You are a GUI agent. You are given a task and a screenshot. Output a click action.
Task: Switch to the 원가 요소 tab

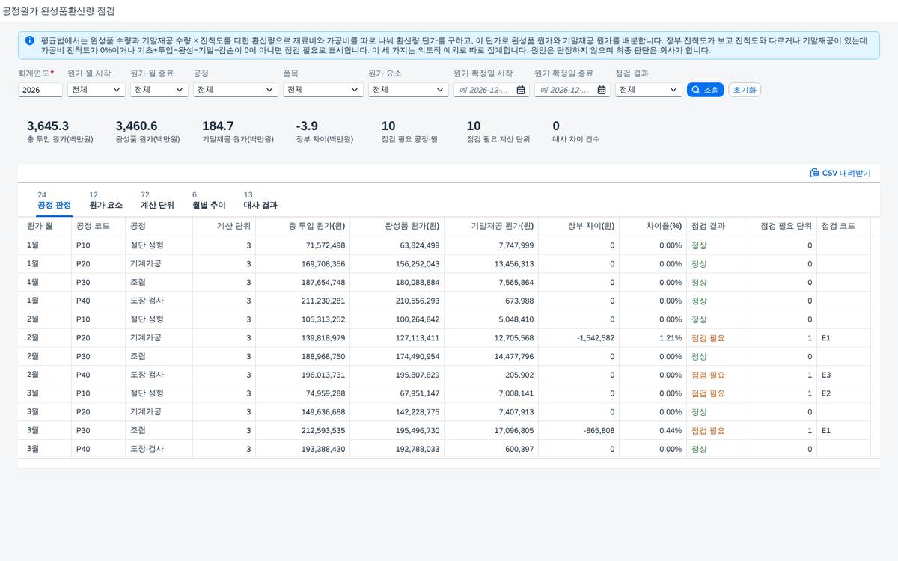(106, 200)
